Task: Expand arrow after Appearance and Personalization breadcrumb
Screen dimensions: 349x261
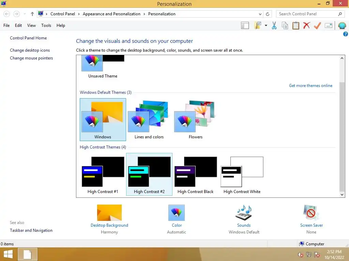Action: coord(144,14)
